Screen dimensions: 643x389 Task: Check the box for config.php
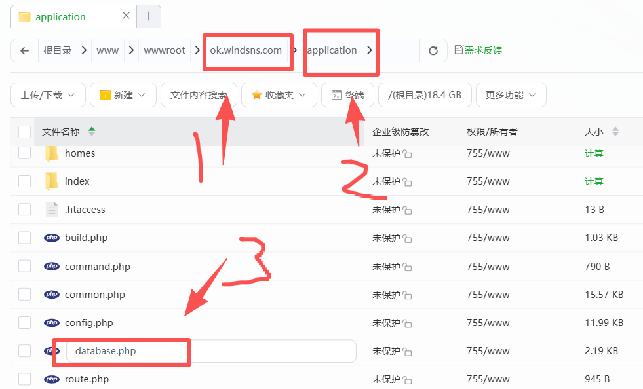[25, 322]
